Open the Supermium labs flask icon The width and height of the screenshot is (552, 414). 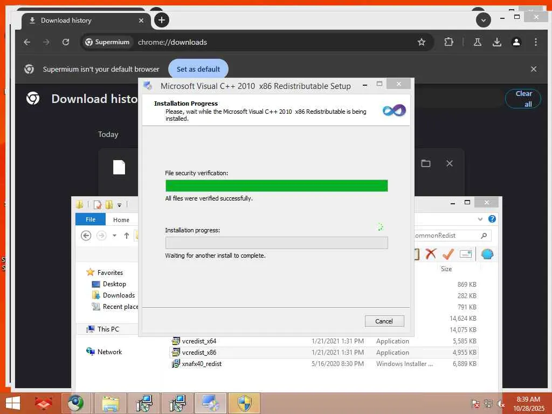(478, 42)
